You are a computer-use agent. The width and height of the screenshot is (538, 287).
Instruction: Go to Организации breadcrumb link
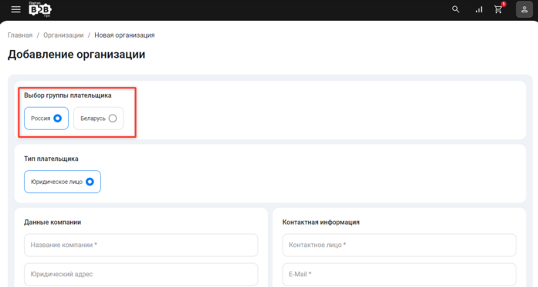point(63,35)
